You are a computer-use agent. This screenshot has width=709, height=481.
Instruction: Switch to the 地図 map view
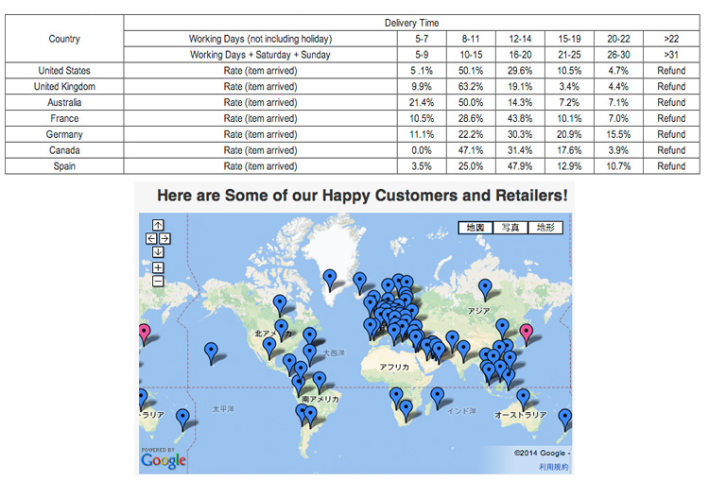point(476,228)
